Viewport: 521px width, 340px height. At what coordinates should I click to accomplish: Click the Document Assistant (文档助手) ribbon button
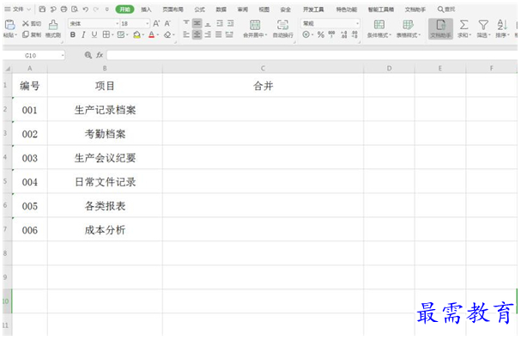[440, 28]
